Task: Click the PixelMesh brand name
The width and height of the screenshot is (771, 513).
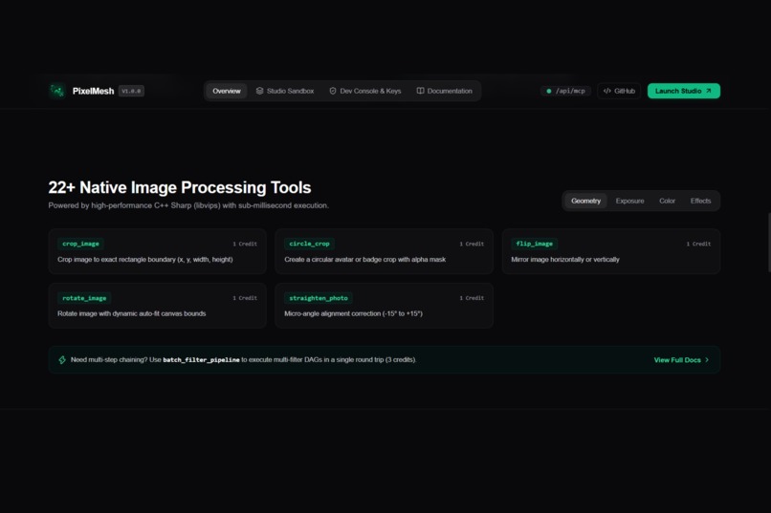Action: coord(93,91)
